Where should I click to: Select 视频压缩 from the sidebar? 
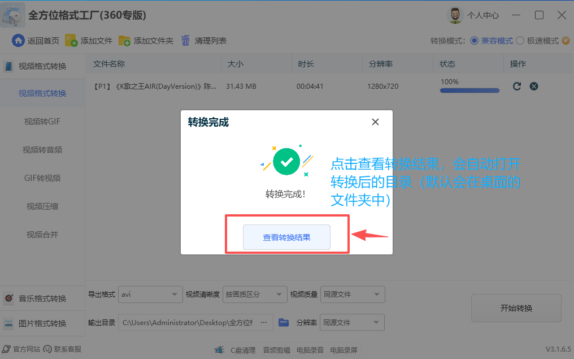coord(42,206)
